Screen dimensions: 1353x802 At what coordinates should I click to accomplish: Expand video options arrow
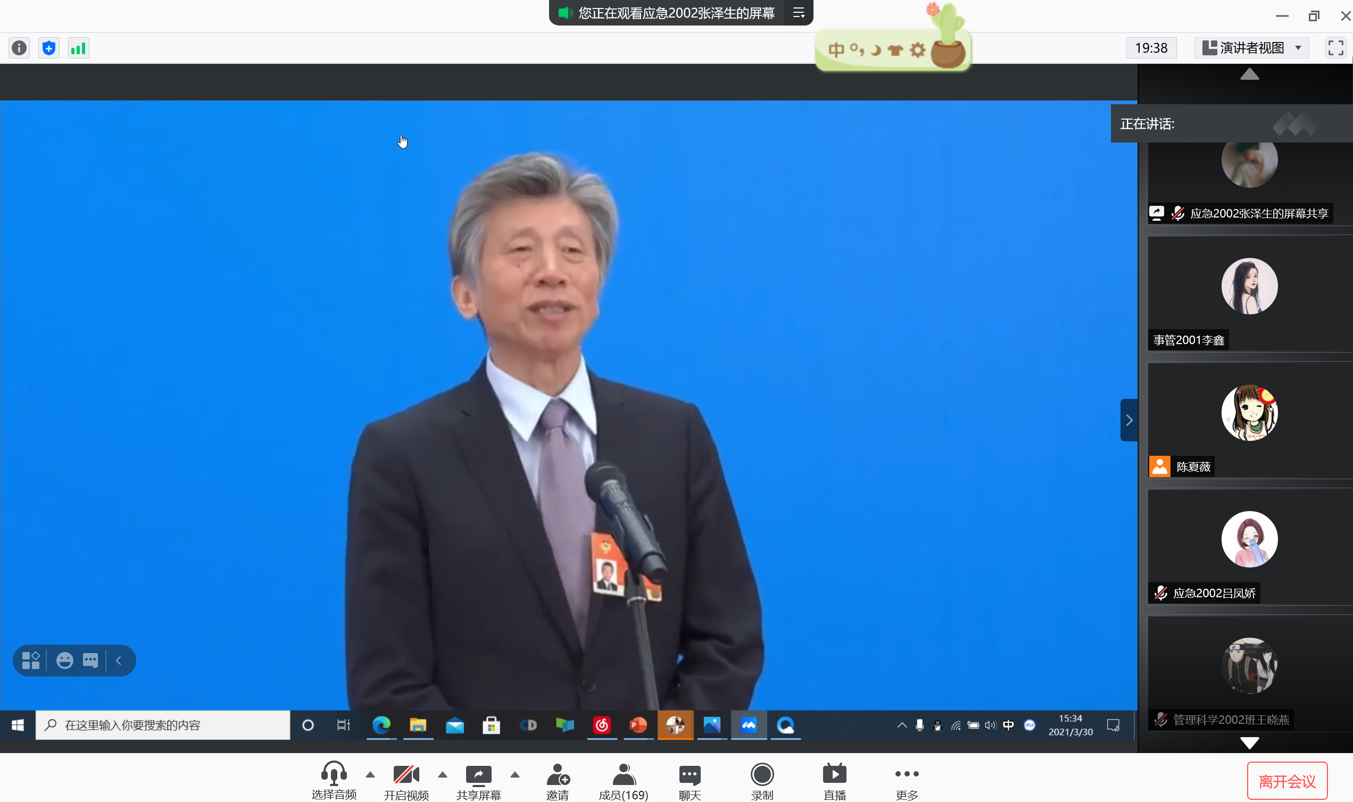pyautogui.click(x=443, y=774)
